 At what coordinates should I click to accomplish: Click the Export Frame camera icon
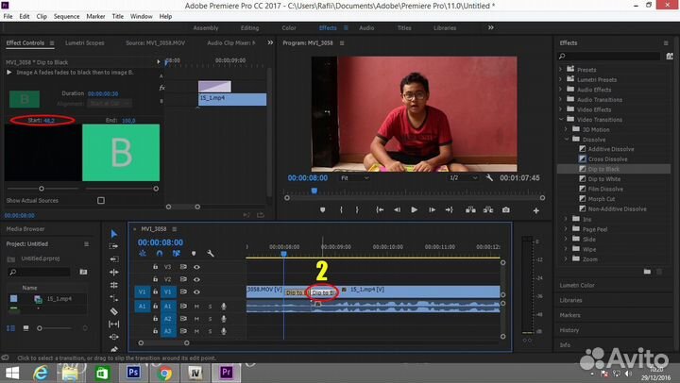[x=506, y=209]
